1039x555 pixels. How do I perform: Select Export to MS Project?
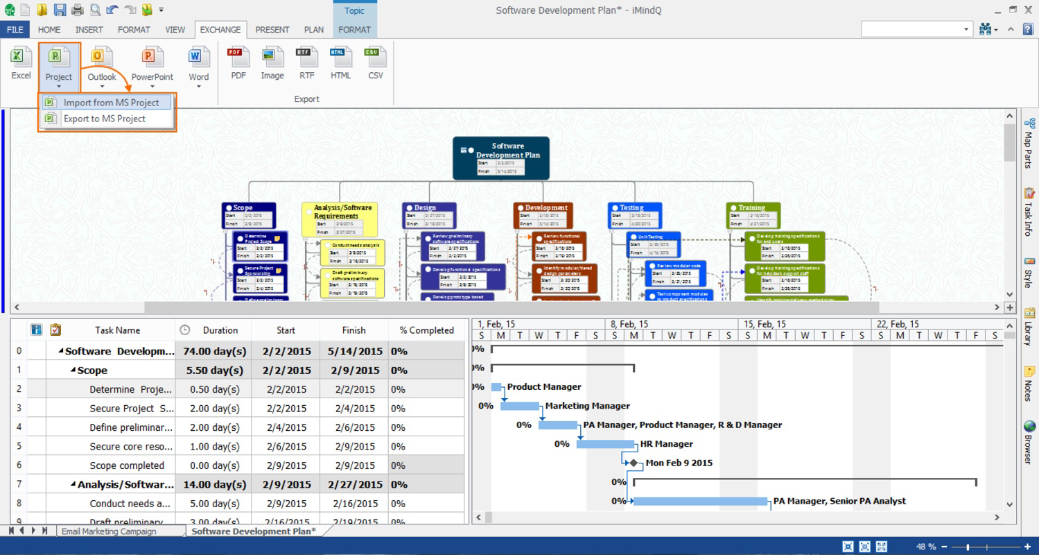(x=105, y=119)
